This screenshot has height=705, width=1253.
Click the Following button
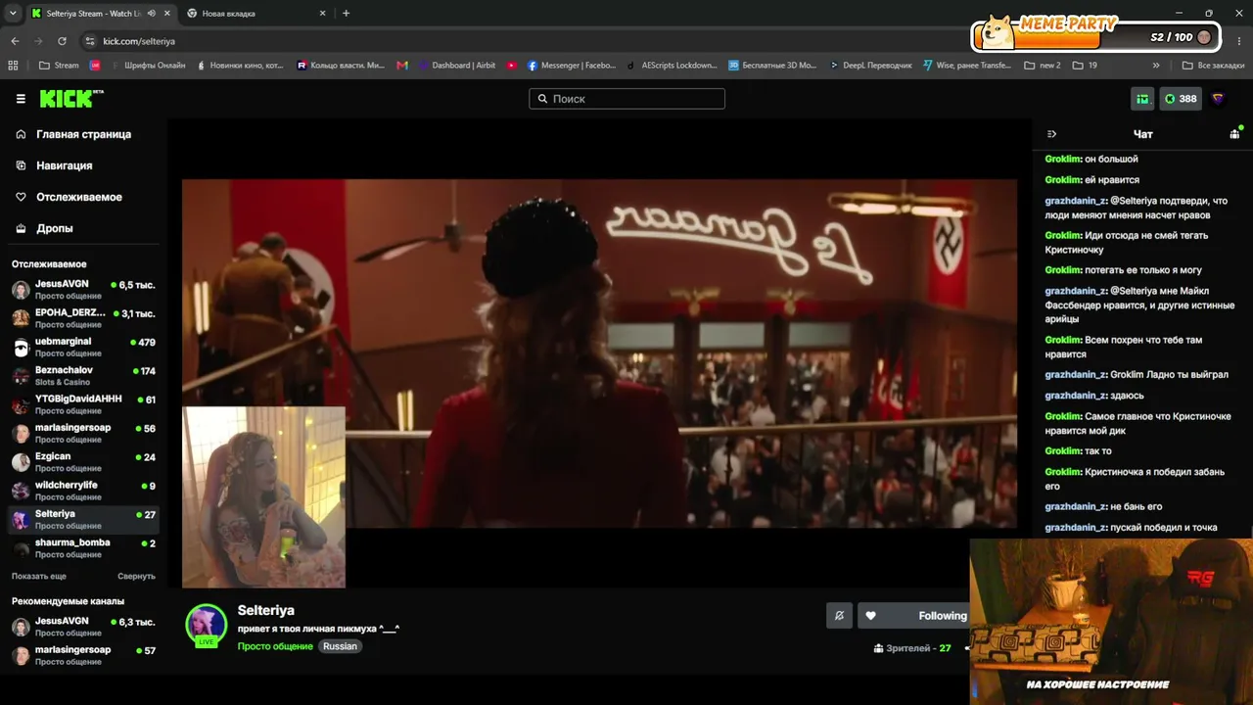tap(914, 616)
